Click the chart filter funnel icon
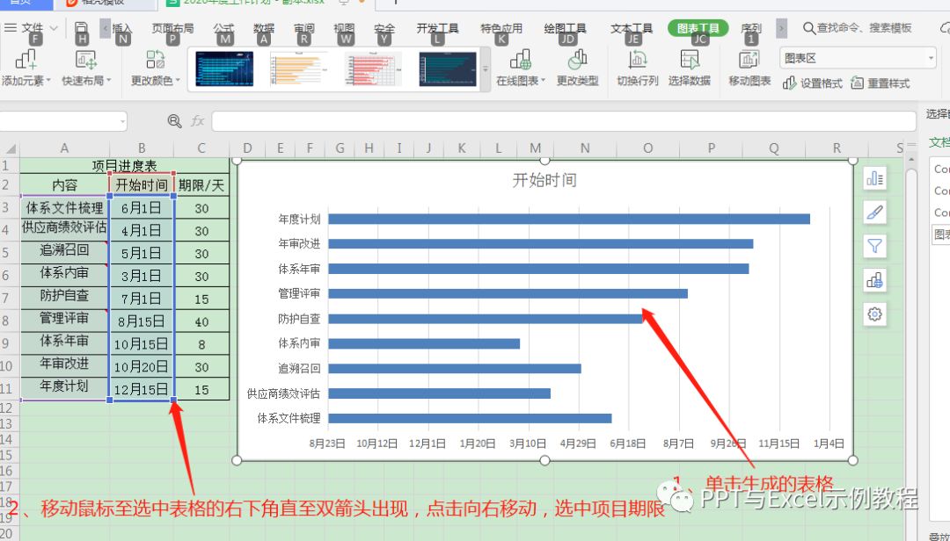 874,246
